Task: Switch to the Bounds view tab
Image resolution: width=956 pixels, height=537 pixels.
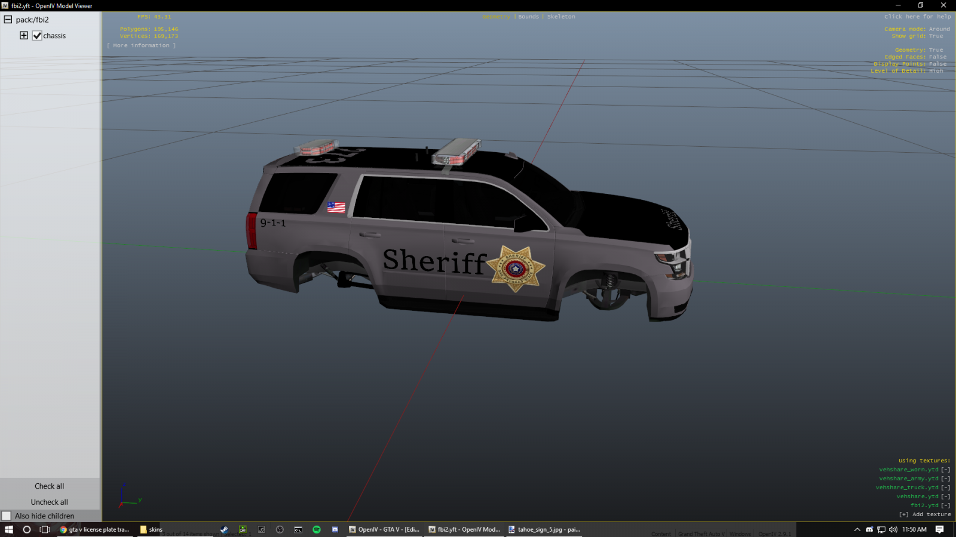Action: [528, 17]
